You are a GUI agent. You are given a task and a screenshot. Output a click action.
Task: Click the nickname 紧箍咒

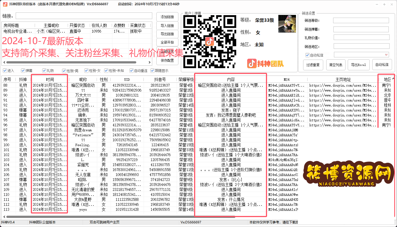pyautogui.click(x=83, y=165)
